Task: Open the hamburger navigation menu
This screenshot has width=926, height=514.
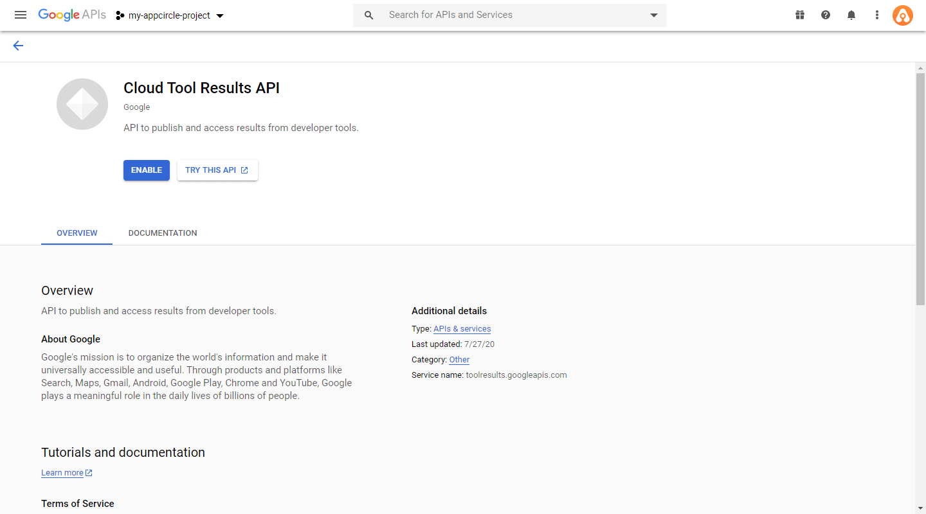Action: [x=21, y=15]
